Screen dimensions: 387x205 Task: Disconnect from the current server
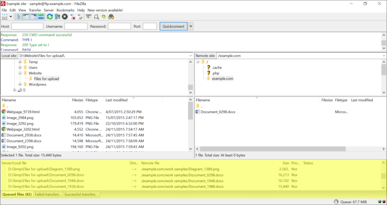point(73,17)
